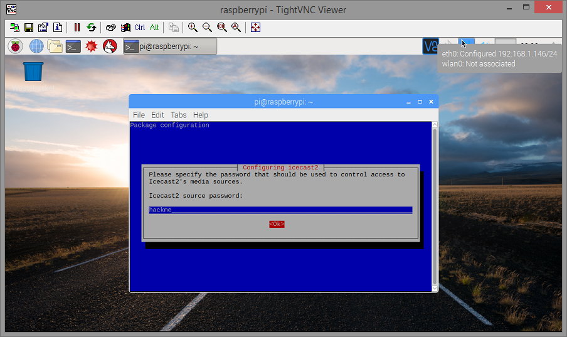This screenshot has width=567, height=337.
Task: Open the terminal File menu
Action: point(139,115)
